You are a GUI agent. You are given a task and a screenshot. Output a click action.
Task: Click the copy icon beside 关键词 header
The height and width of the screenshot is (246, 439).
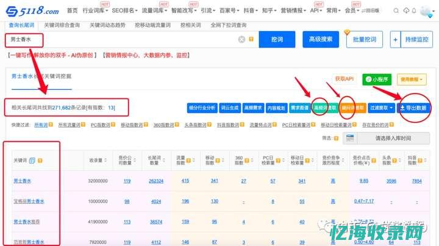[32, 161]
